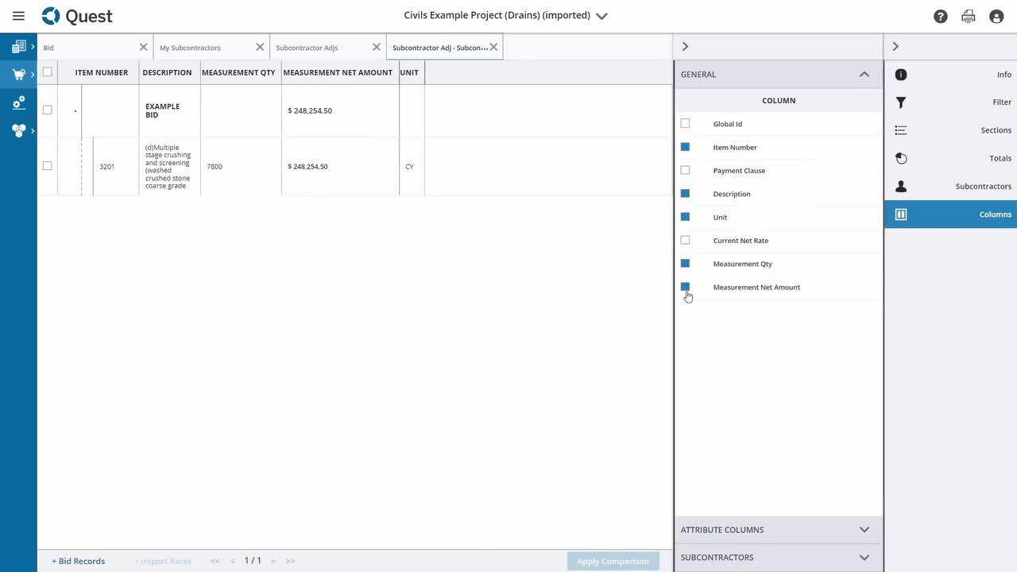
Task: Collapse the EXAMPLE BID row toggle
Action: pyautogui.click(x=75, y=110)
